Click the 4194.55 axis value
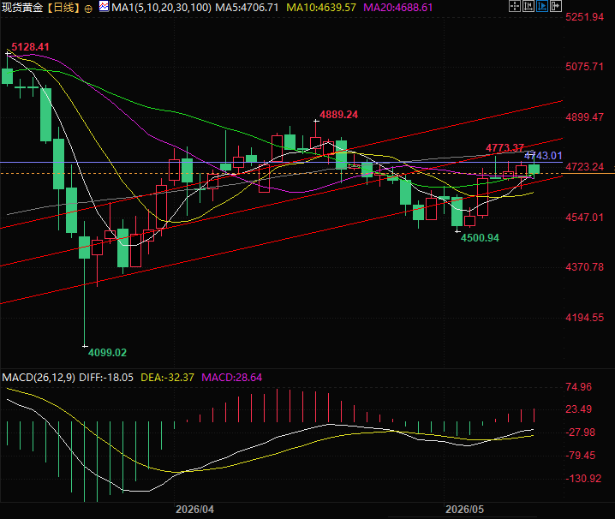 tap(584, 318)
